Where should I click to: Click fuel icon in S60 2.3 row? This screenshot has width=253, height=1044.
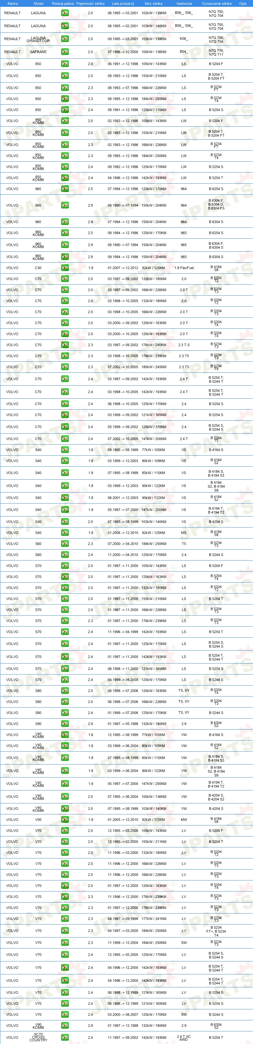coord(65,544)
